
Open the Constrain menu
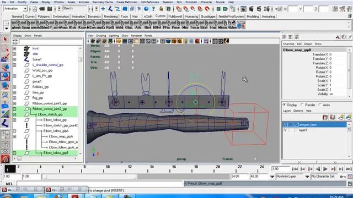[191, 2]
